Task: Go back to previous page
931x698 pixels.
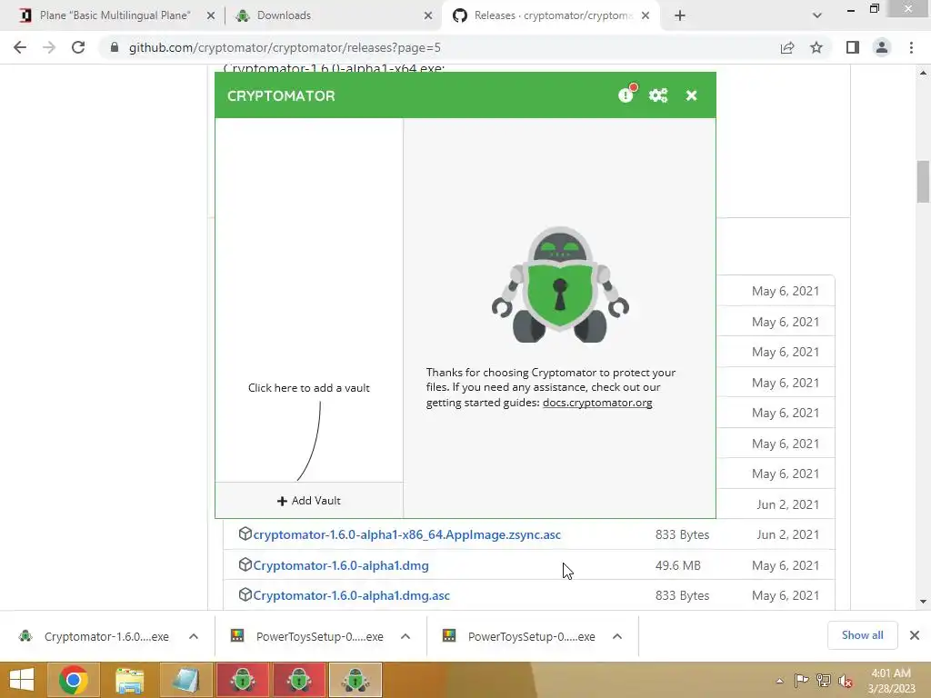Action: click(x=20, y=47)
